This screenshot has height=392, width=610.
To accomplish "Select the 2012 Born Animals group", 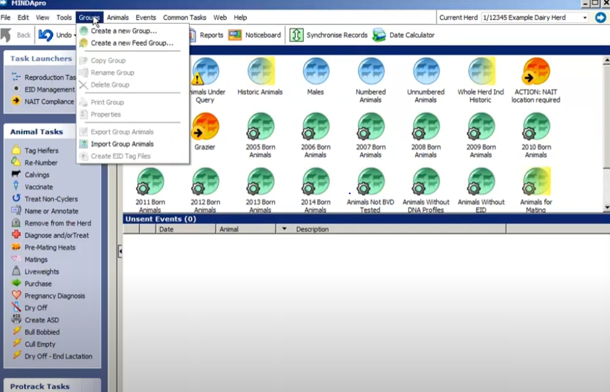I will [x=206, y=182].
